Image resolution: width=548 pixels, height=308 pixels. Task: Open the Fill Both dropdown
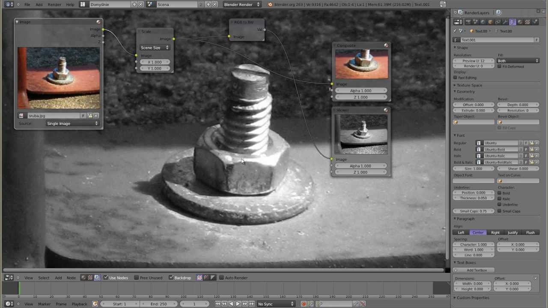(x=518, y=61)
